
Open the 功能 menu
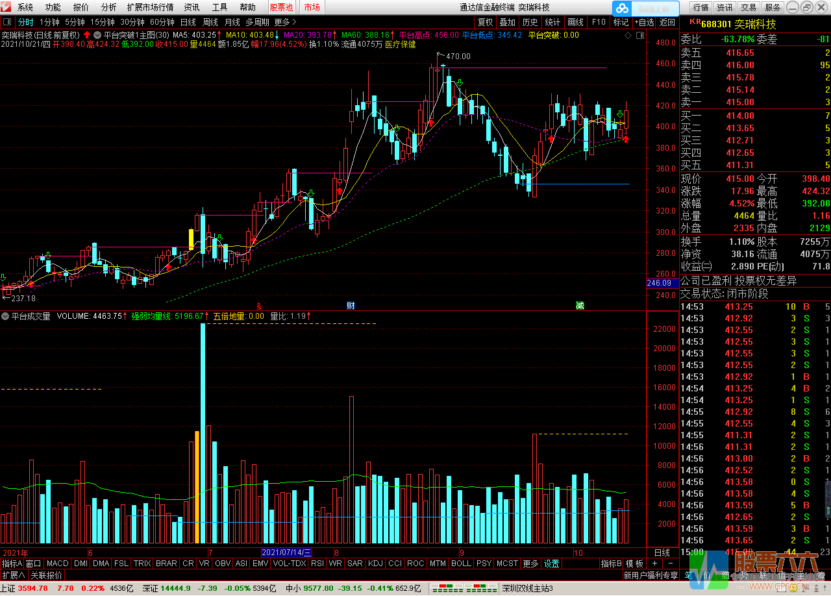pyautogui.click(x=53, y=7)
